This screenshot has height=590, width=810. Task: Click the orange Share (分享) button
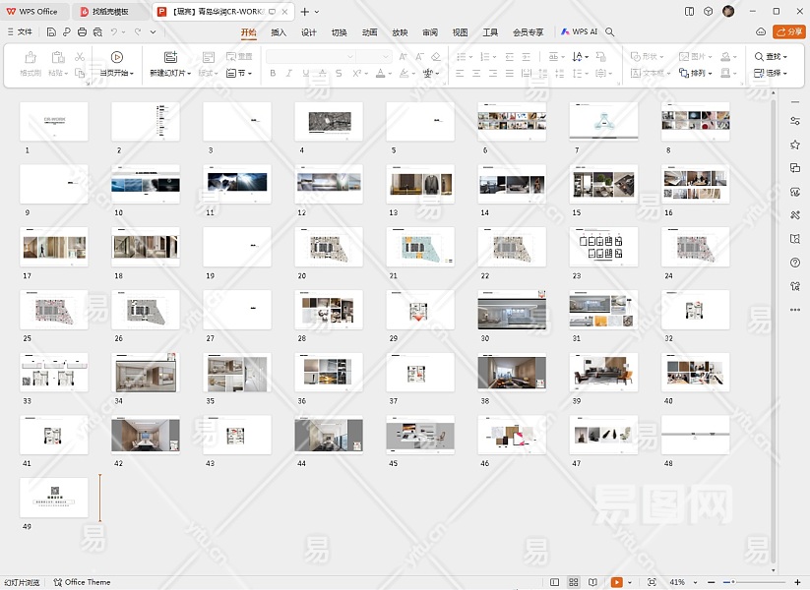[788, 32]
